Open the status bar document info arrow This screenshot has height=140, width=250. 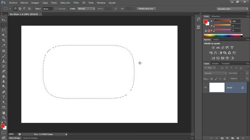click(x=66, y=134)
